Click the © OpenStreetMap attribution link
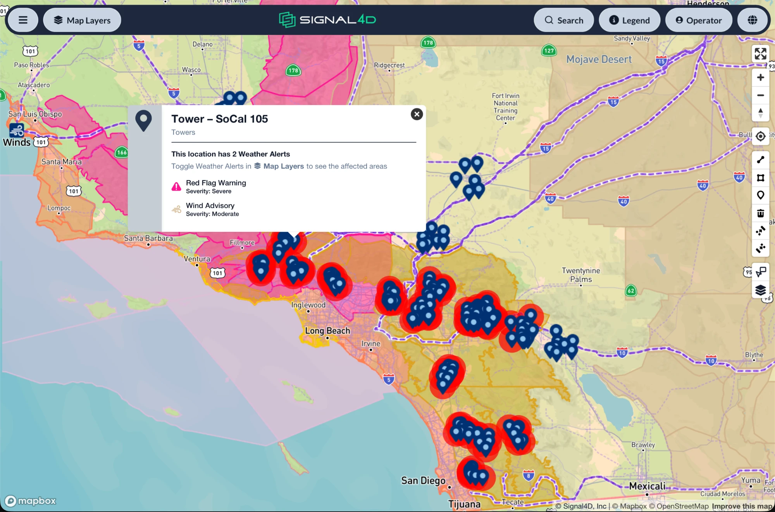 click(x=679, y=506)
